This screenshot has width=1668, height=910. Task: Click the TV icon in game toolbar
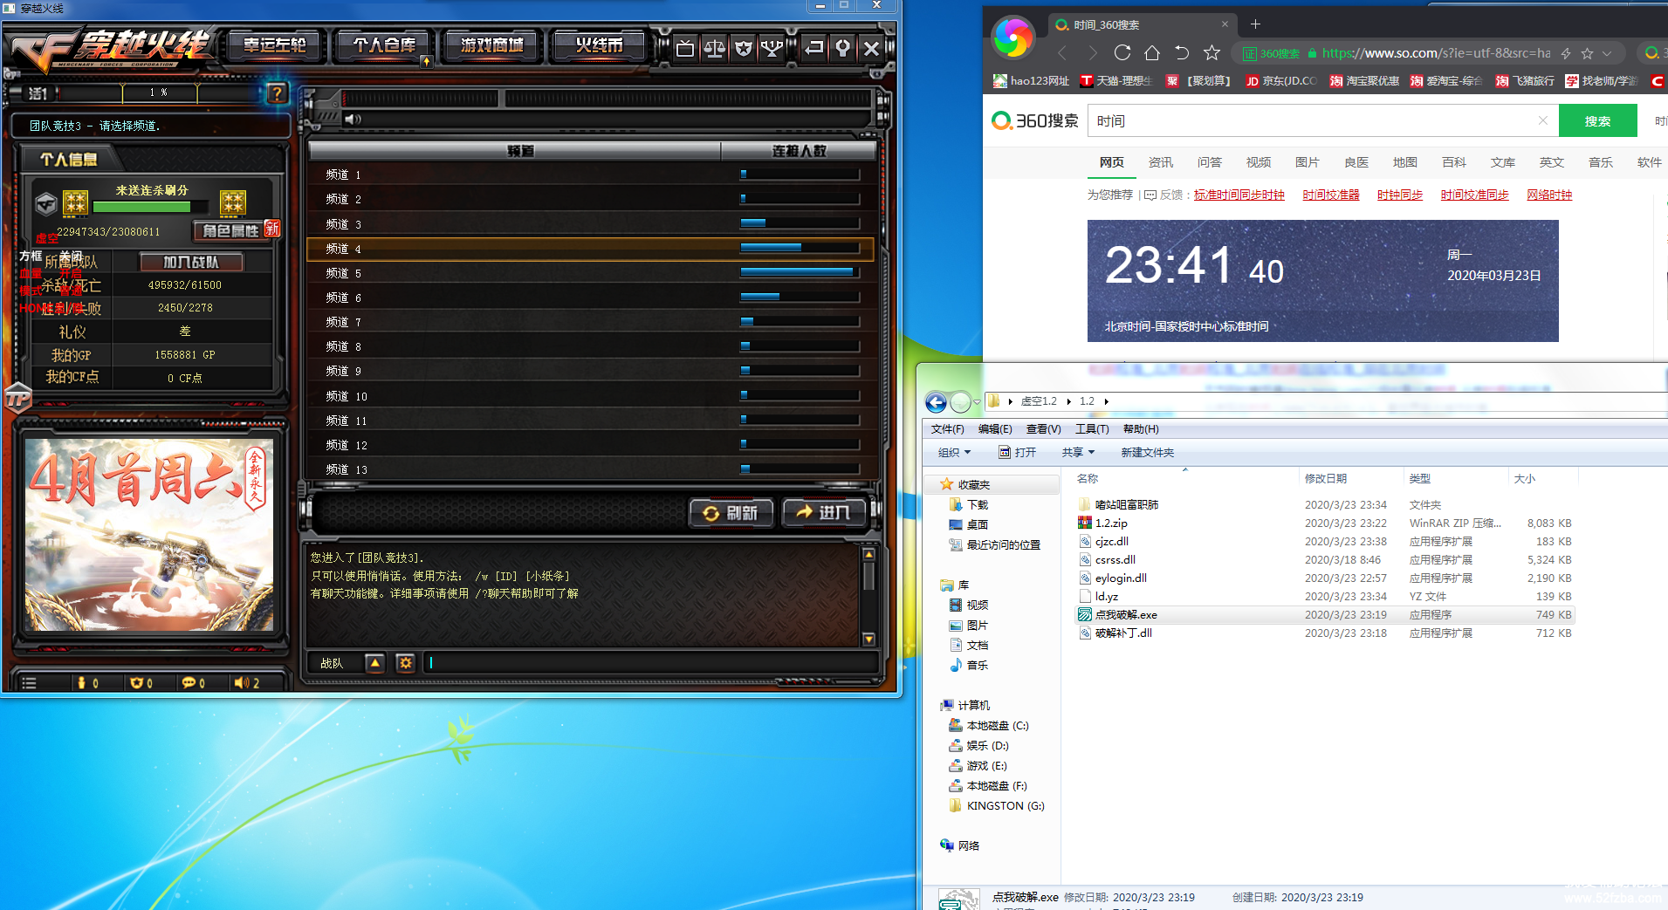[685, 49]
